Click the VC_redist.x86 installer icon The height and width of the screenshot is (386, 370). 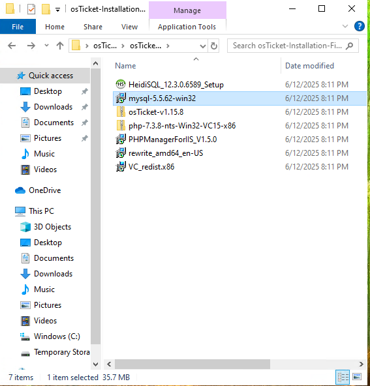point(121,167)
